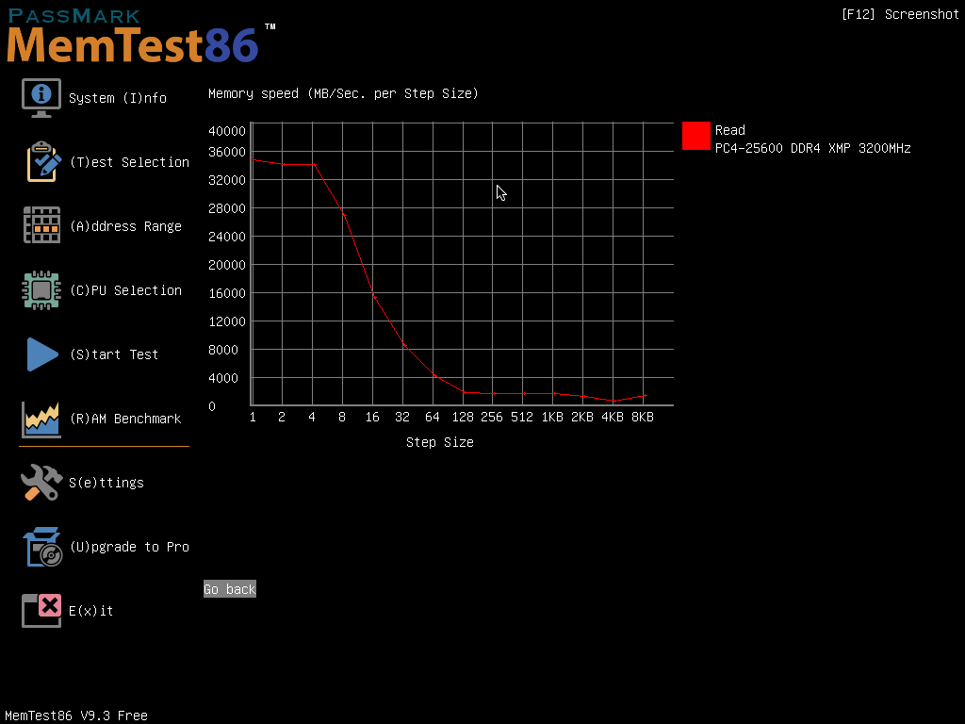Click the PassMark MemTest86 logo

coord(140,36)
